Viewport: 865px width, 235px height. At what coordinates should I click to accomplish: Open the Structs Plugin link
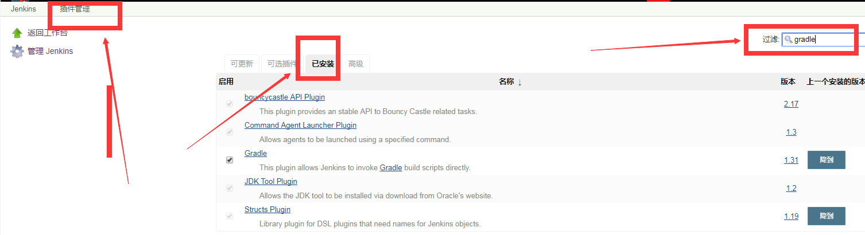point(267,209)
